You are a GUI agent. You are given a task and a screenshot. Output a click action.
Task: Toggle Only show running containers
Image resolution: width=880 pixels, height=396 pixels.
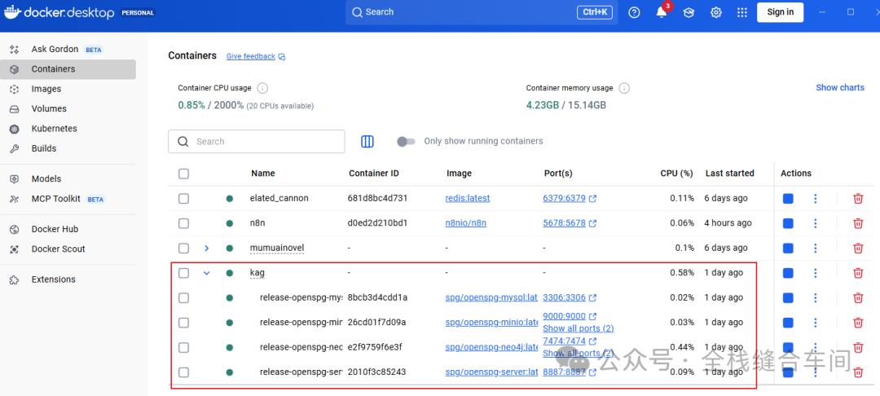[406, 141]
